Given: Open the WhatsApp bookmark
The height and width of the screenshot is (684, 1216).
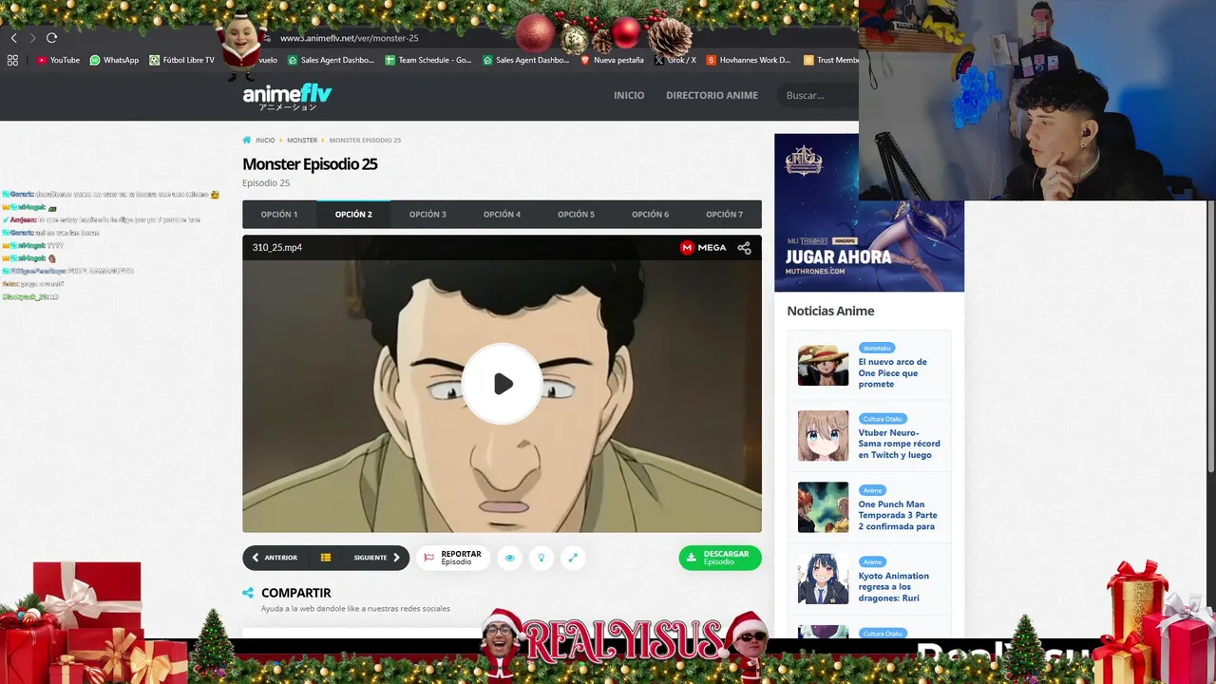Looking at the screenshot, I should (x=114, y=60).
